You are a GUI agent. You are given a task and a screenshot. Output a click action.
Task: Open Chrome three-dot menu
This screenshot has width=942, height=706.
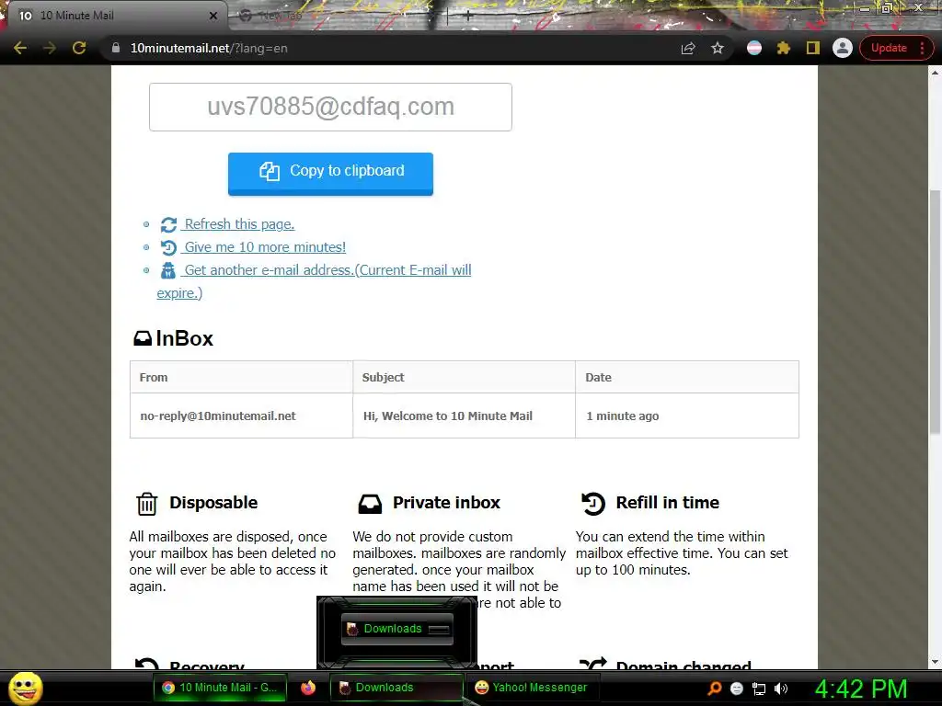click(x=922, y=48)
